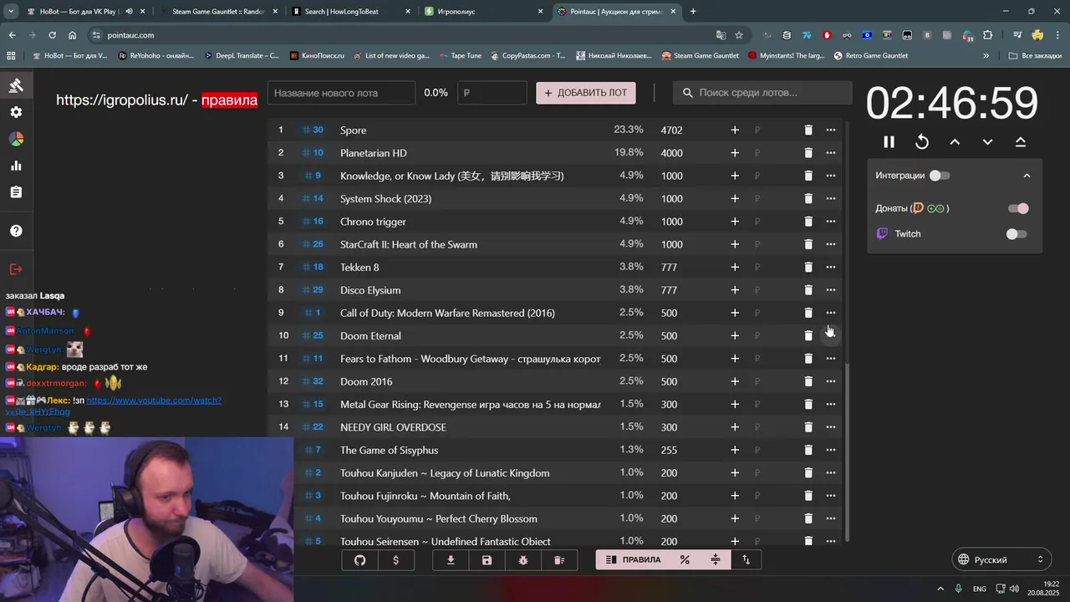Collapse the Интеграции panel chevron
This screenshot has height=602, width=1070.
[1027, 176]
